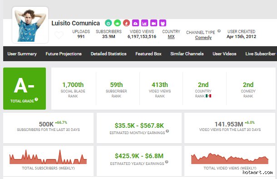Open the Live Subscriber tab
The width and height of the screenshot is (277, 179).
pos(261,54)
